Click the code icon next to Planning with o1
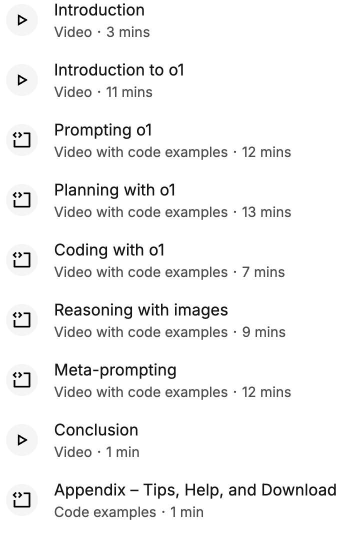Image resolution: width=345 pixels, height=533 pixels. [x=22, y=200]
